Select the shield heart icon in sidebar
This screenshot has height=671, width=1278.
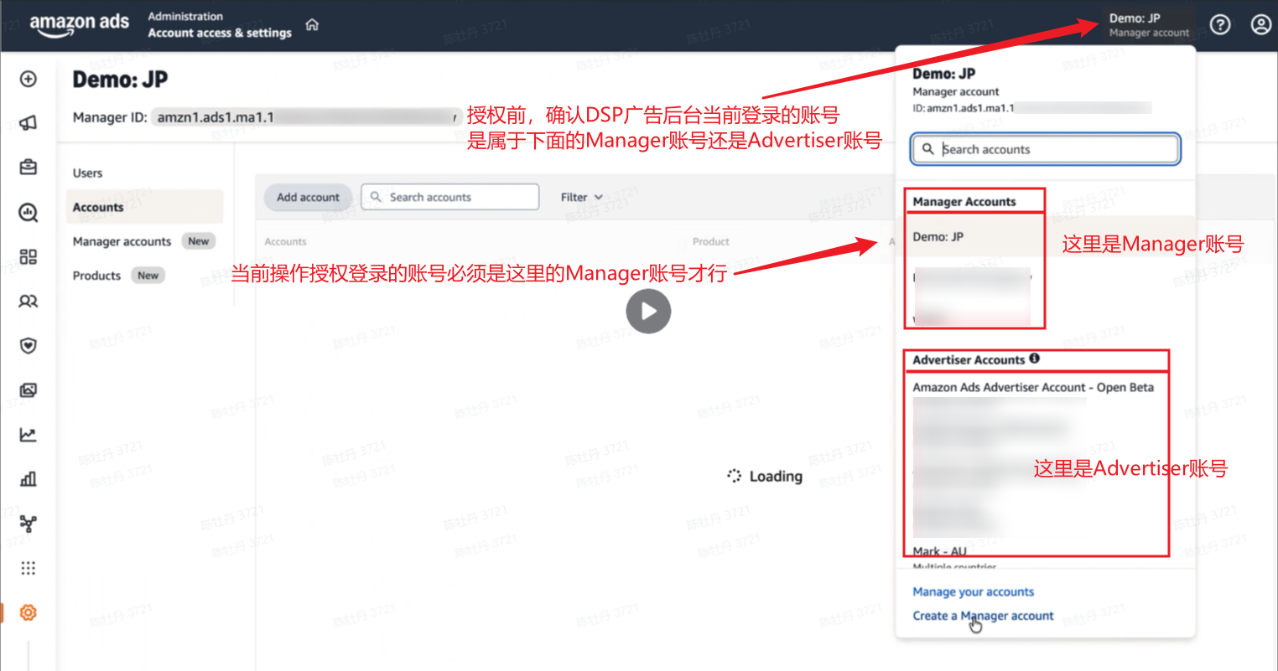pyautogui.click(x=29, y=345)
